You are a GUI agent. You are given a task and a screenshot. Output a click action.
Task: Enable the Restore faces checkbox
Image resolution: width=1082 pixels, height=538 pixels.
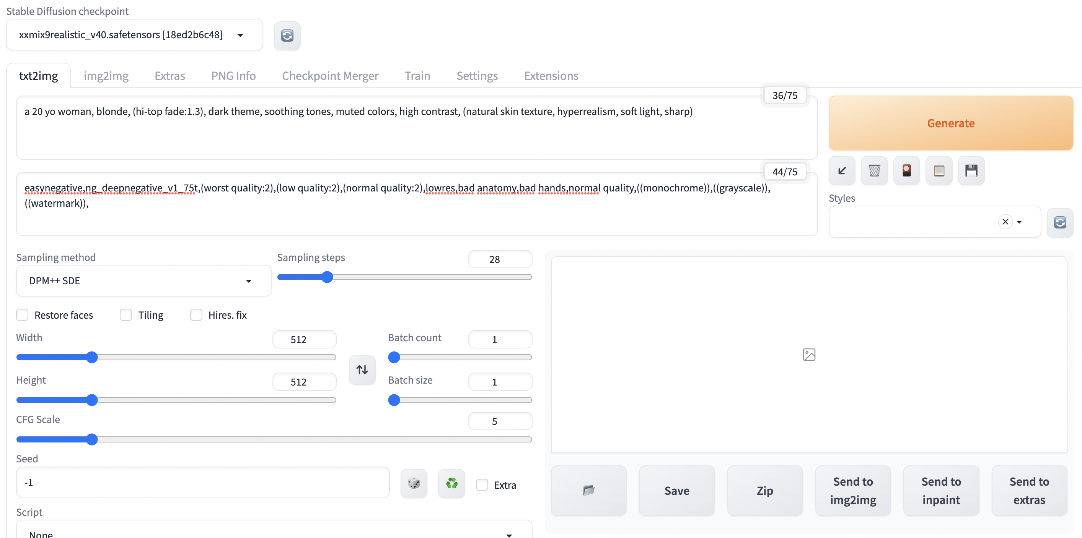(22, 315)
